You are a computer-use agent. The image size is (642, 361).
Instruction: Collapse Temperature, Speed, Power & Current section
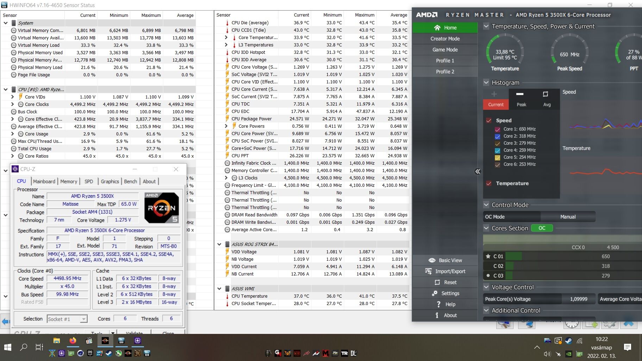point(486,26)
